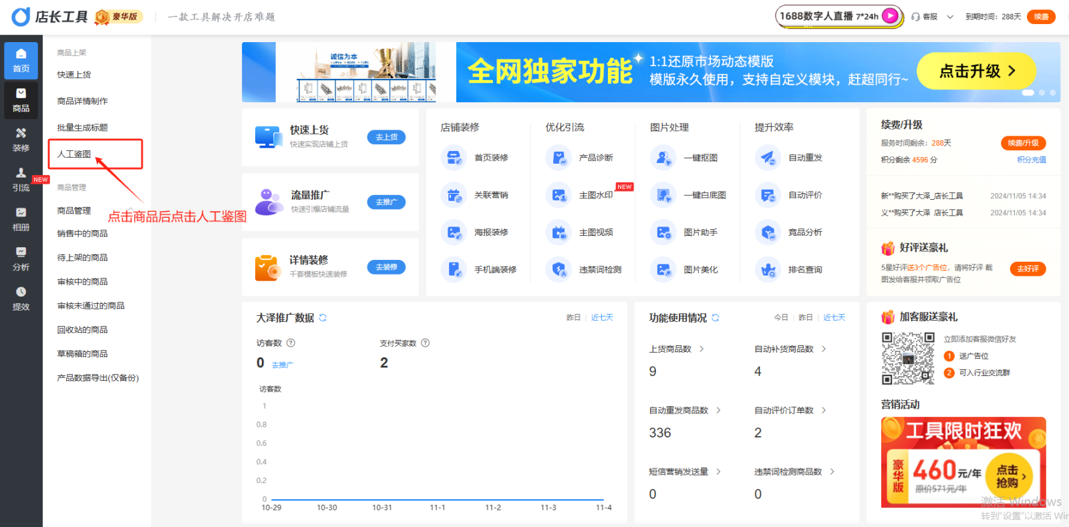Open 销售中的商品 menu item
The width and height of the screenshot is (1069, 527).
point(83,233)
